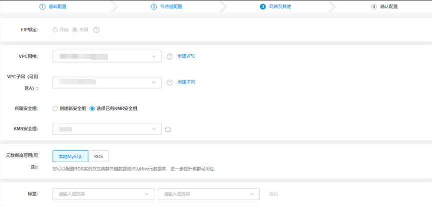Select the 开启 radio for EIP绑定

(x=55, y=30)
